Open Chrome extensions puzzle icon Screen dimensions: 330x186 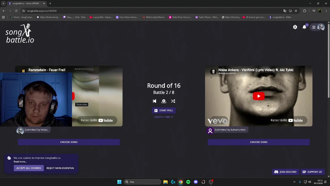point(304,11)
